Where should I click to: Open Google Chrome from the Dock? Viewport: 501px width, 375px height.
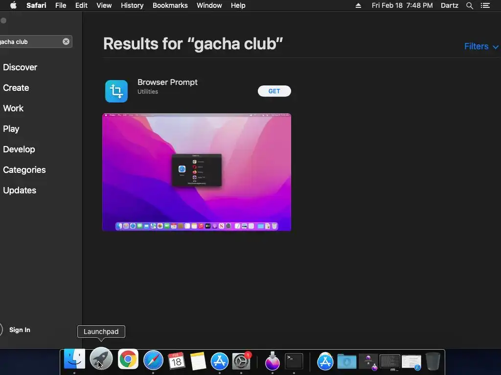(x=128, y=359)
